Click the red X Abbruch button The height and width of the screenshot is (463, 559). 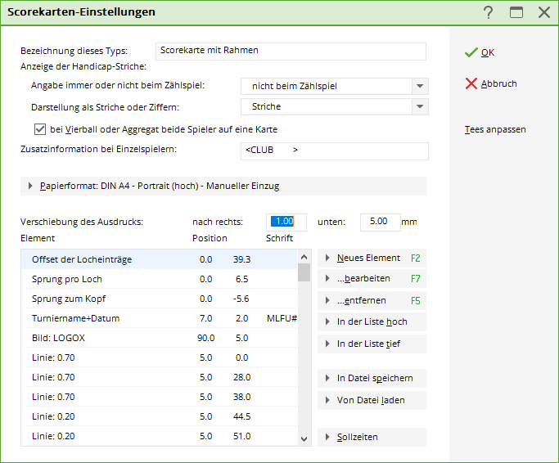click(490, 83)
